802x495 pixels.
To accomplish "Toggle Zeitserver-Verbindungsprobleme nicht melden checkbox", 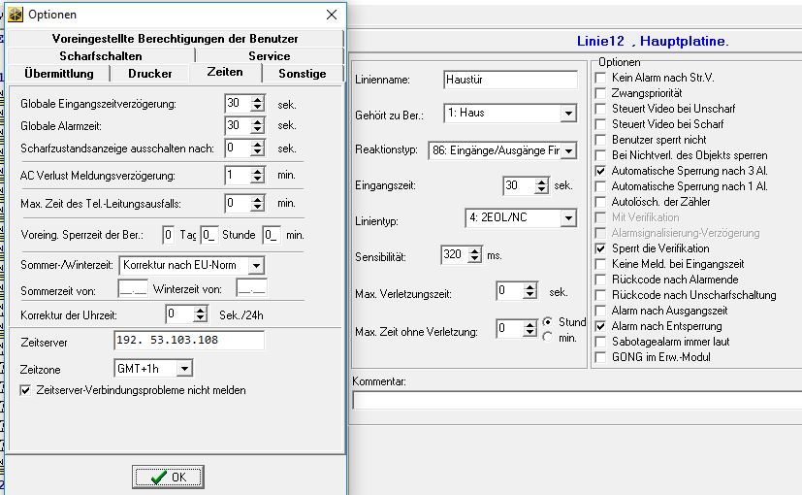I will pos(26,390).
